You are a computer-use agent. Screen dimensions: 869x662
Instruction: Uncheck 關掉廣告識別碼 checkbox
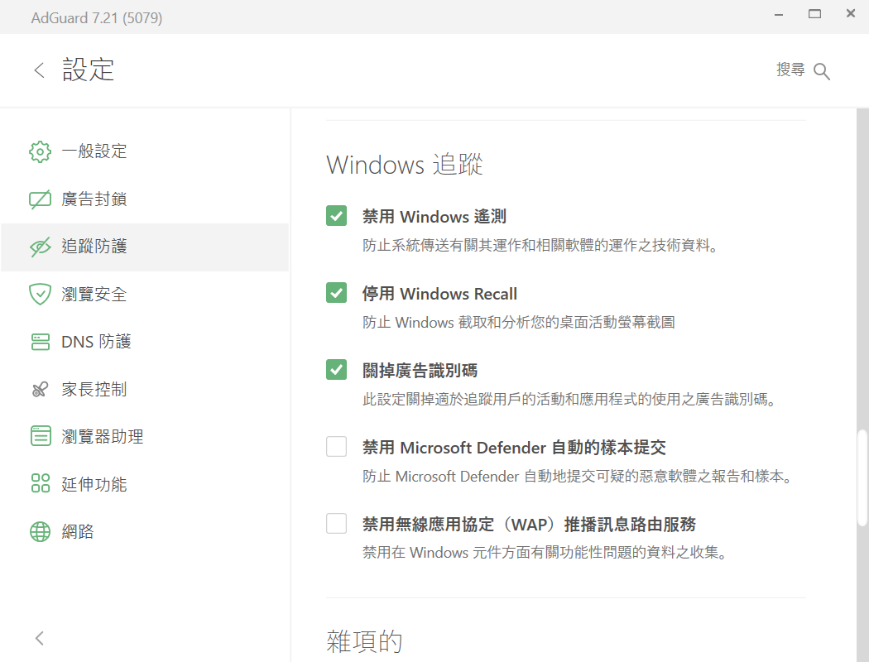pyautogui.click(x=336, y=370)
